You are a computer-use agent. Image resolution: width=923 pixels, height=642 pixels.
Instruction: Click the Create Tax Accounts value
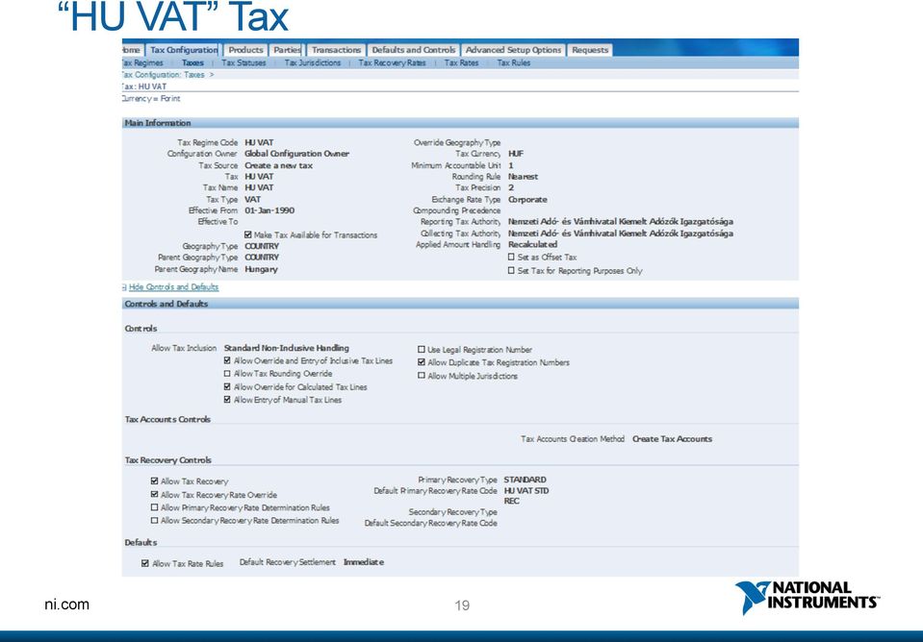pyautogui.click(x=672, y=438)
